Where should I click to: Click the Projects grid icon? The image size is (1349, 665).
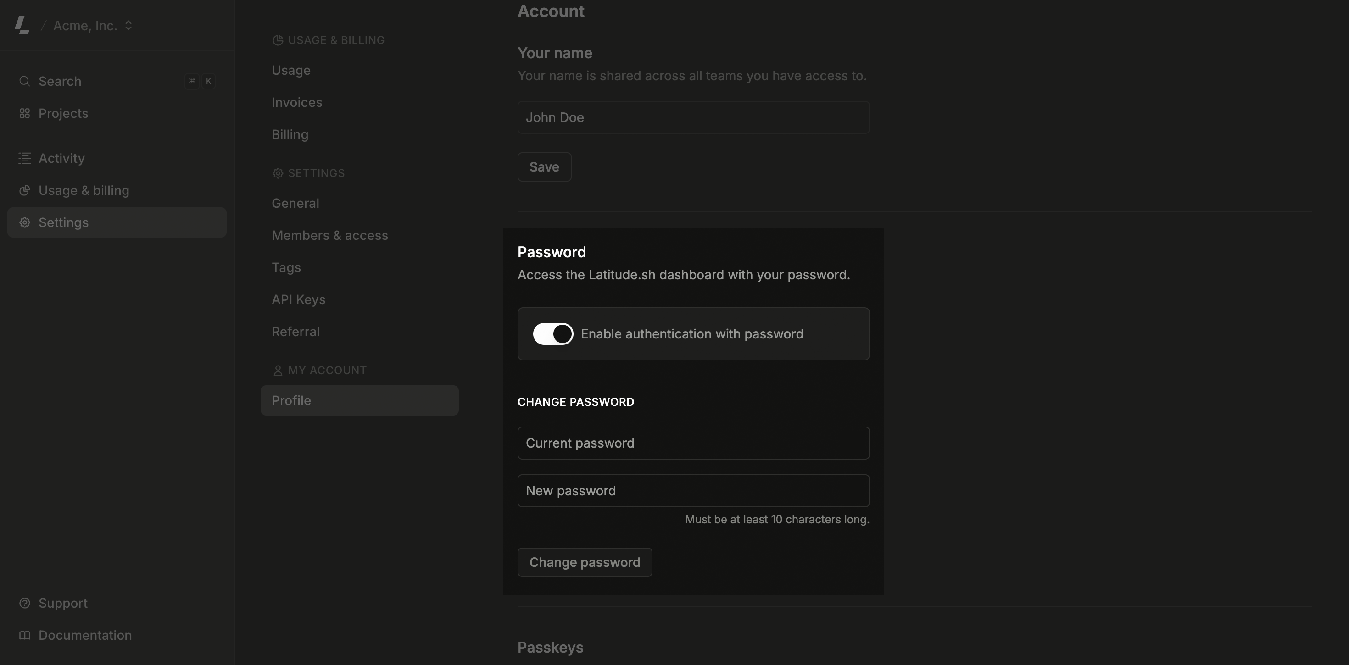click(x=24, y=113)
